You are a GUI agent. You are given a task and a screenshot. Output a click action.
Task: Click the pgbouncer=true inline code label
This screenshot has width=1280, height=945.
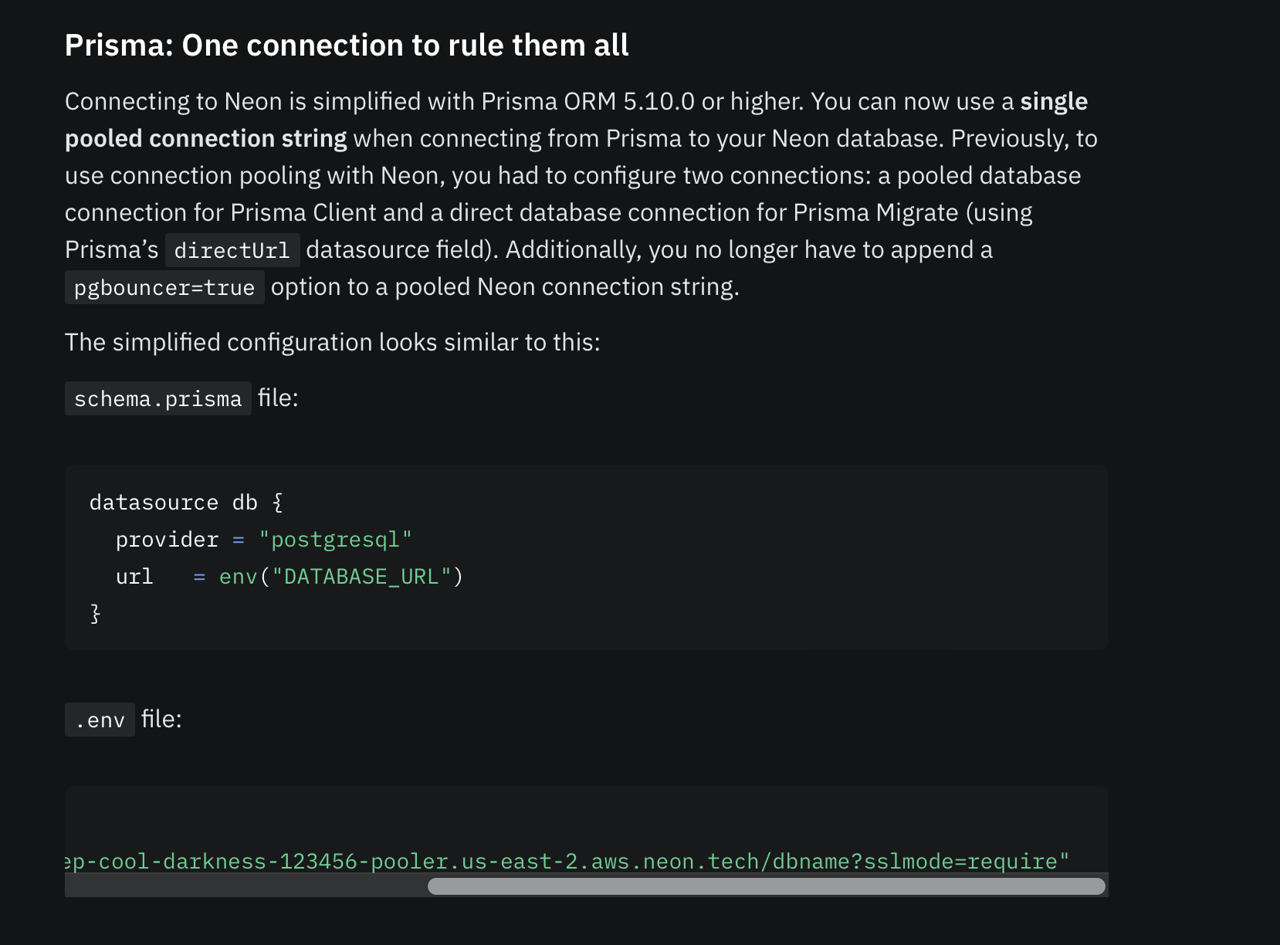[x=164, y=287]
